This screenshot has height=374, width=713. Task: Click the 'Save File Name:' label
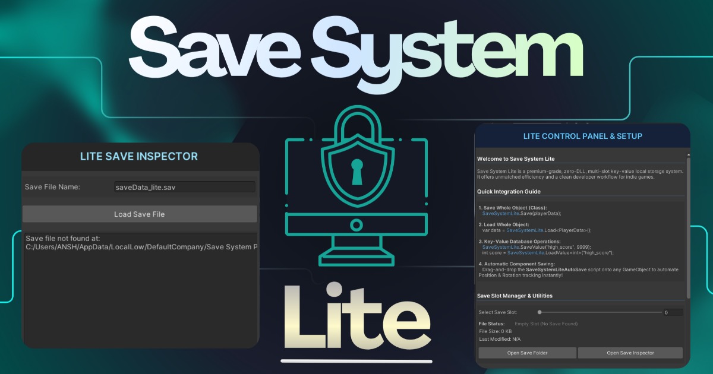(x=52, y=187)
